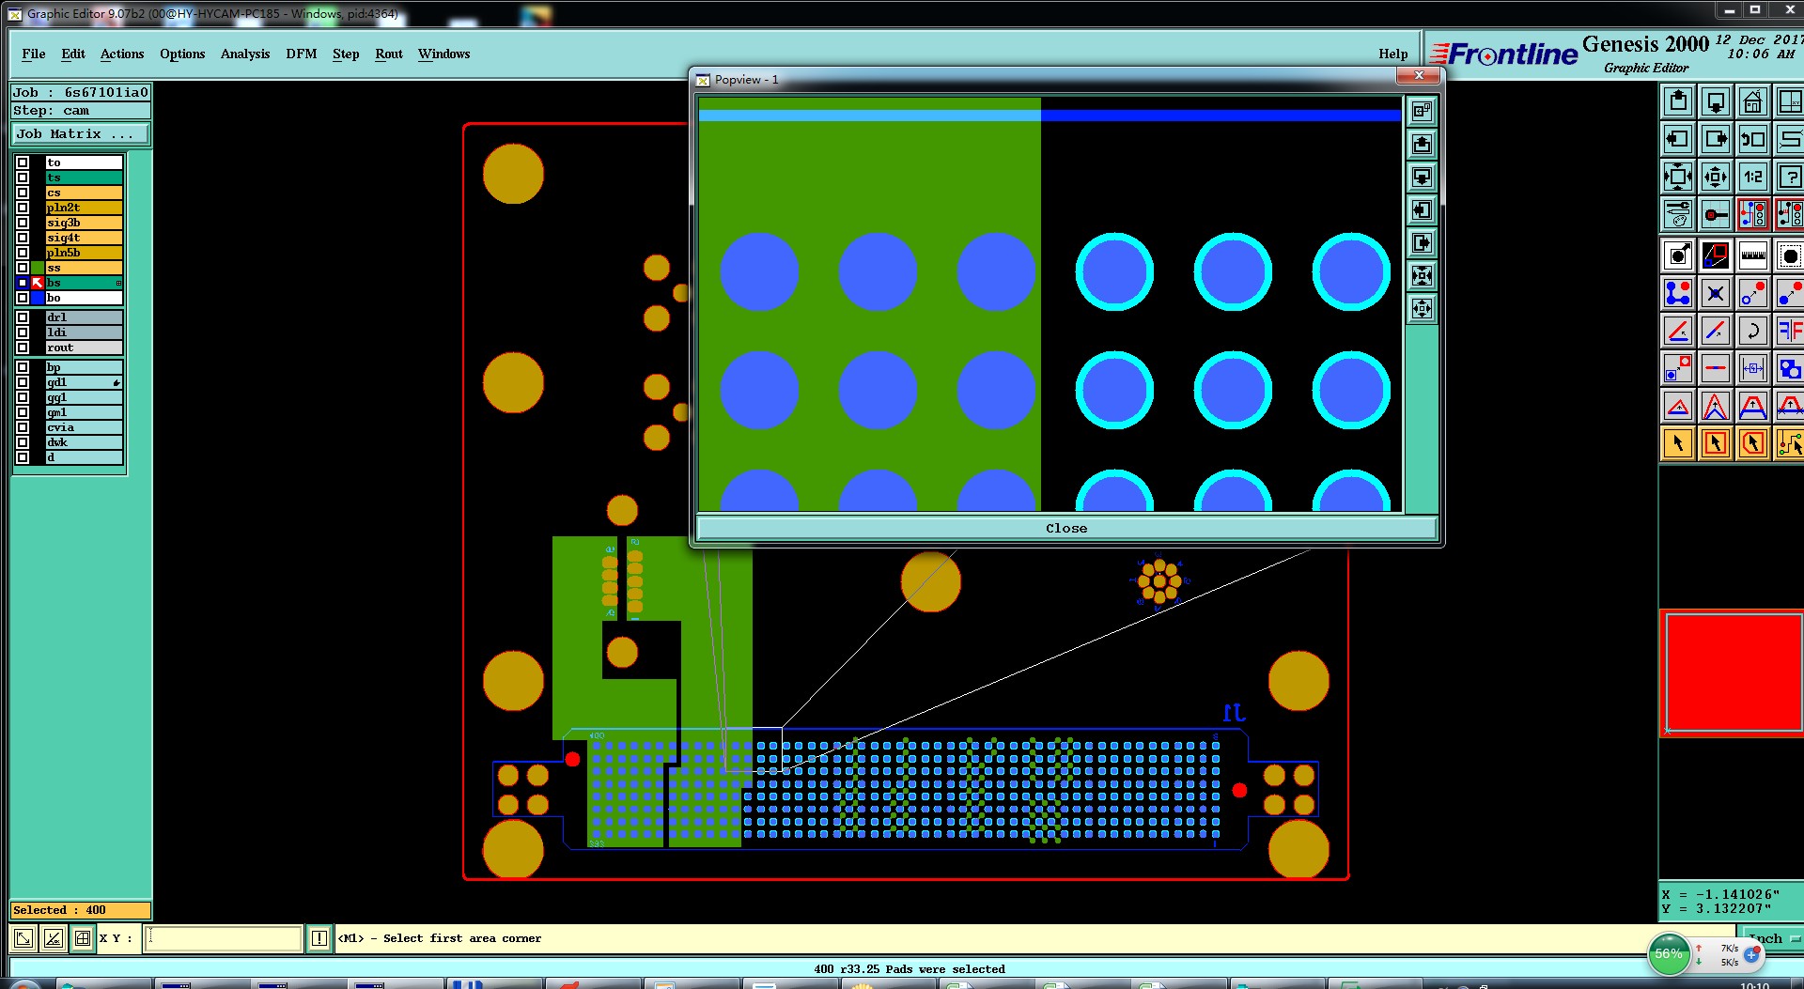The width and height of the screenshot is (1804, 989).
Task: Click the X Y coordinate input field
Action: coord(223,938)
